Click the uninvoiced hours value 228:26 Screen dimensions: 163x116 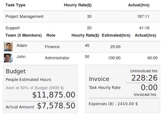[x=145, y=78]
